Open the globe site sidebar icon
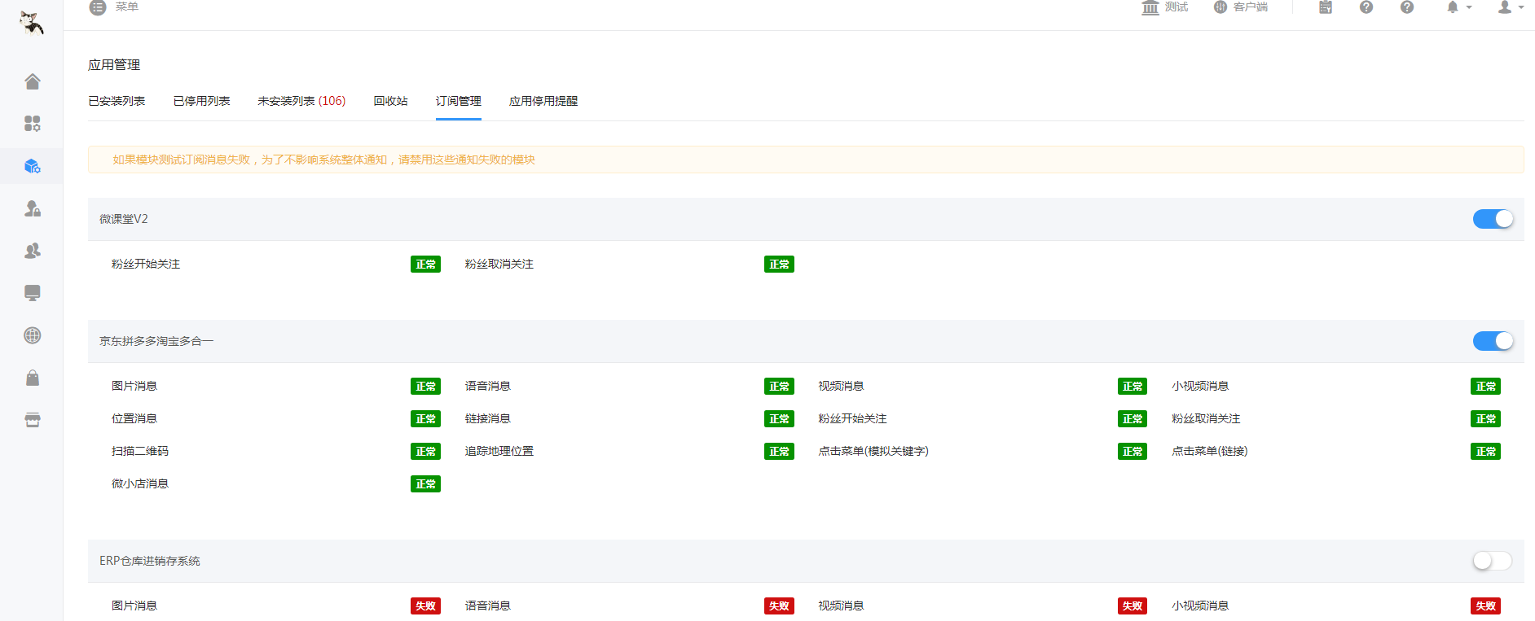This screenshot has width=1535, height=621. (x=33, y=335)
